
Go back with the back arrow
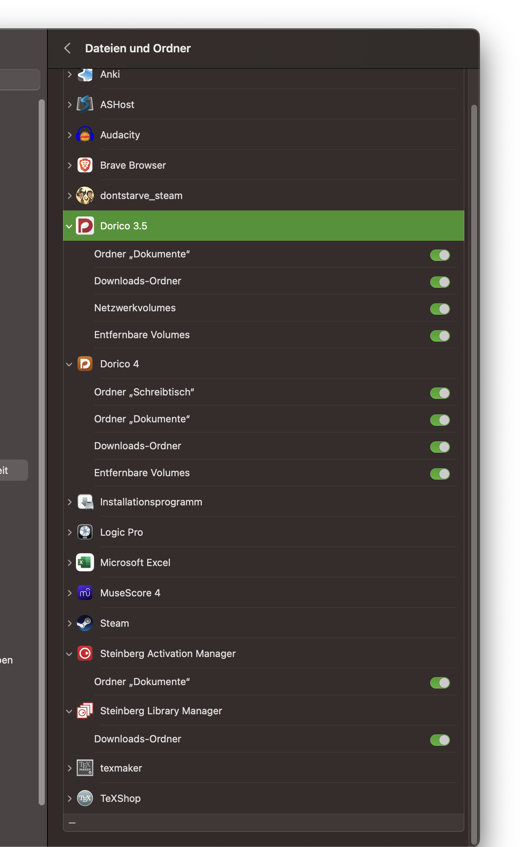click(x=68, y=48)
